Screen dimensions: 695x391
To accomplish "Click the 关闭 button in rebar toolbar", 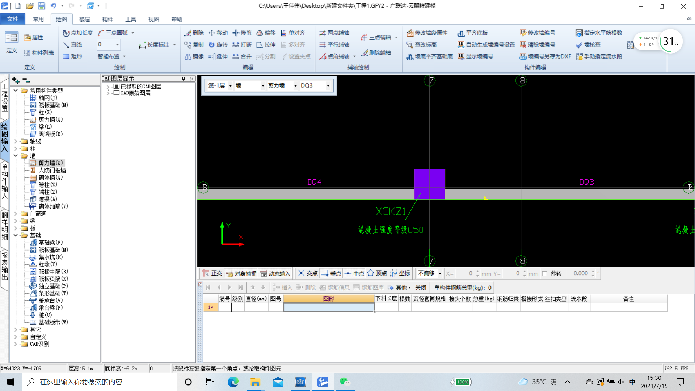I will 421,287.
